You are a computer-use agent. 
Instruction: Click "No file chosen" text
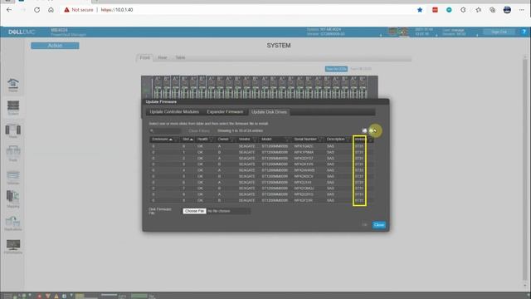pyautogui.click(x=219, y=211)
